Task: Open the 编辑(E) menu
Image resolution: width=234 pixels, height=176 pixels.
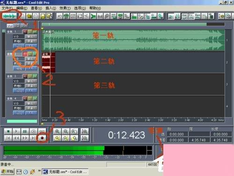Action: click(22, 8)
